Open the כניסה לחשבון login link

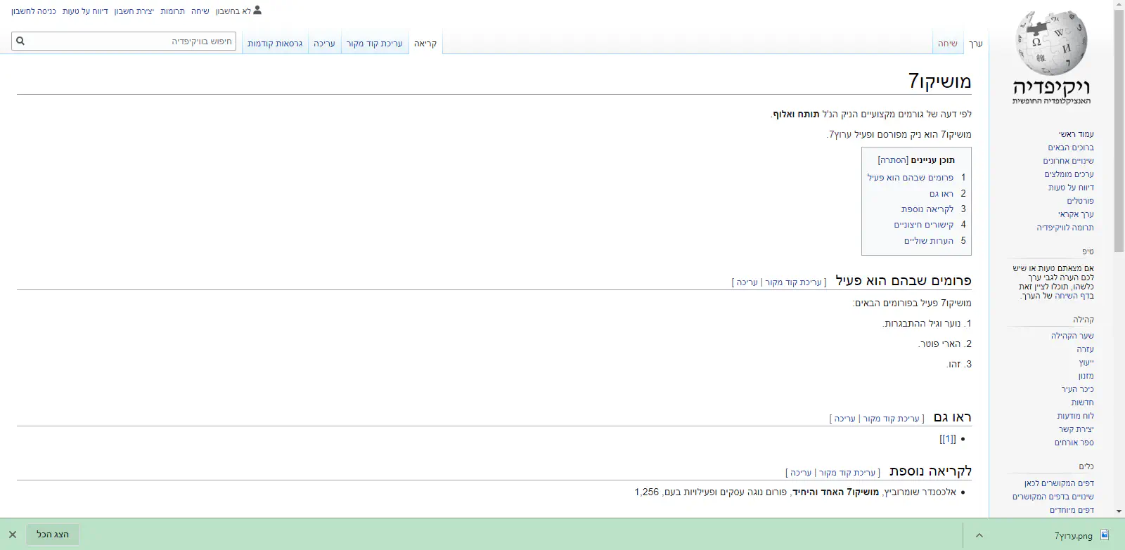pyautogui.click(x=34, y=11)
